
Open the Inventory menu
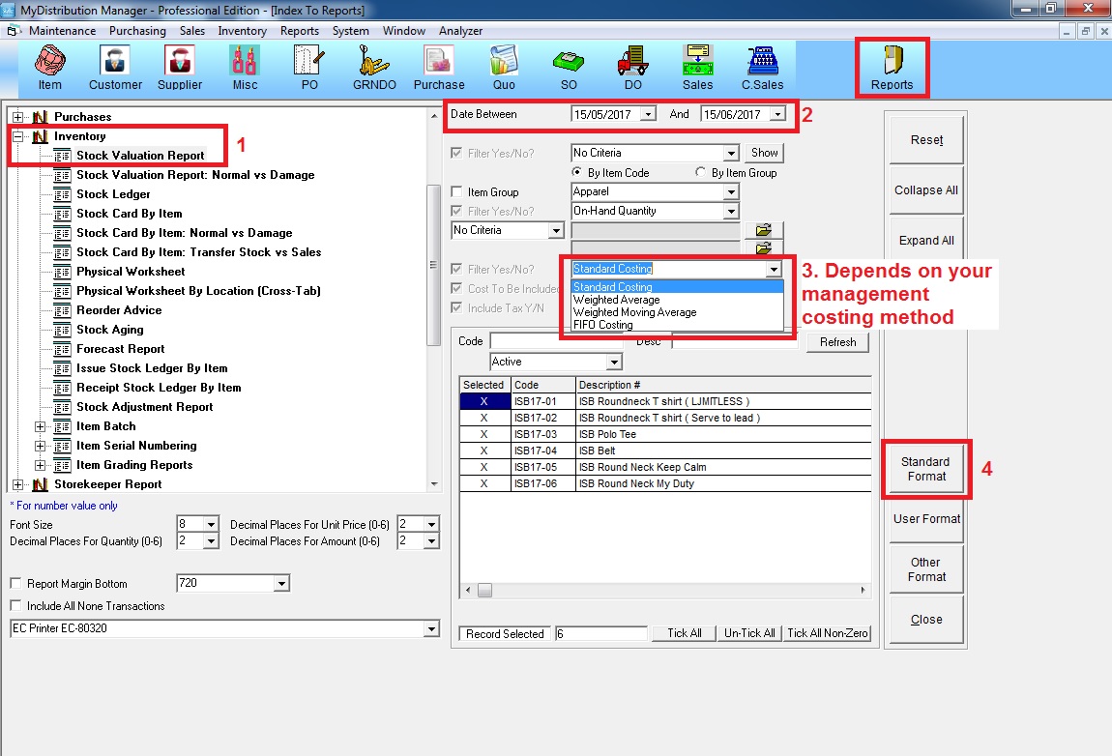(242, 31)
